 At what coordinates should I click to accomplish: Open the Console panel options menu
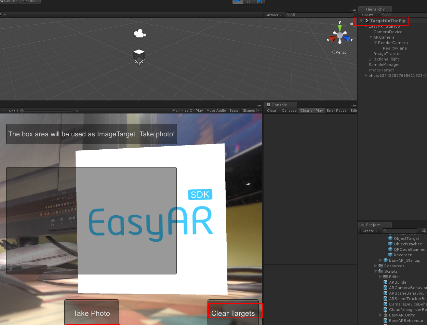(354, 106)
